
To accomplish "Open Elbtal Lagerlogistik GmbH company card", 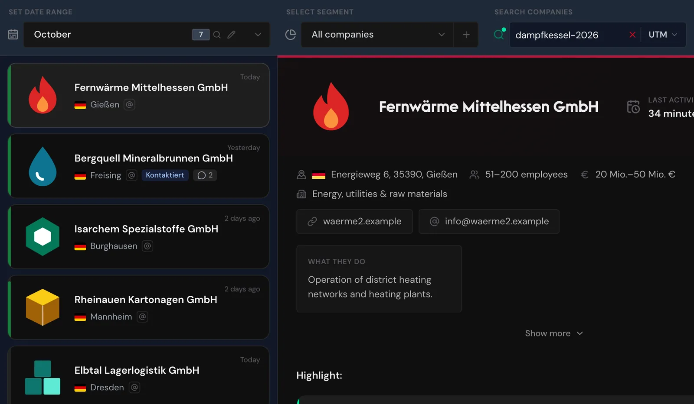I will click(x=139, y=375).
